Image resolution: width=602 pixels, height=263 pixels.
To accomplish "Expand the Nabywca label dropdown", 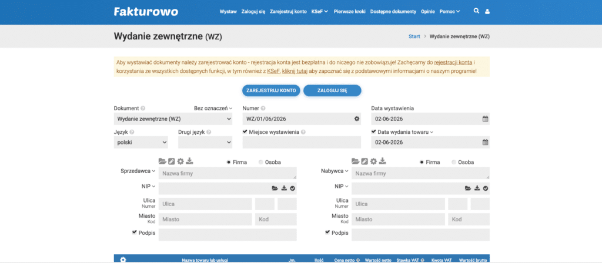I will pos(335,171).
